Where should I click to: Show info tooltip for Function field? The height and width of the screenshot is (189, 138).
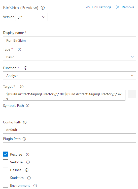25,68
